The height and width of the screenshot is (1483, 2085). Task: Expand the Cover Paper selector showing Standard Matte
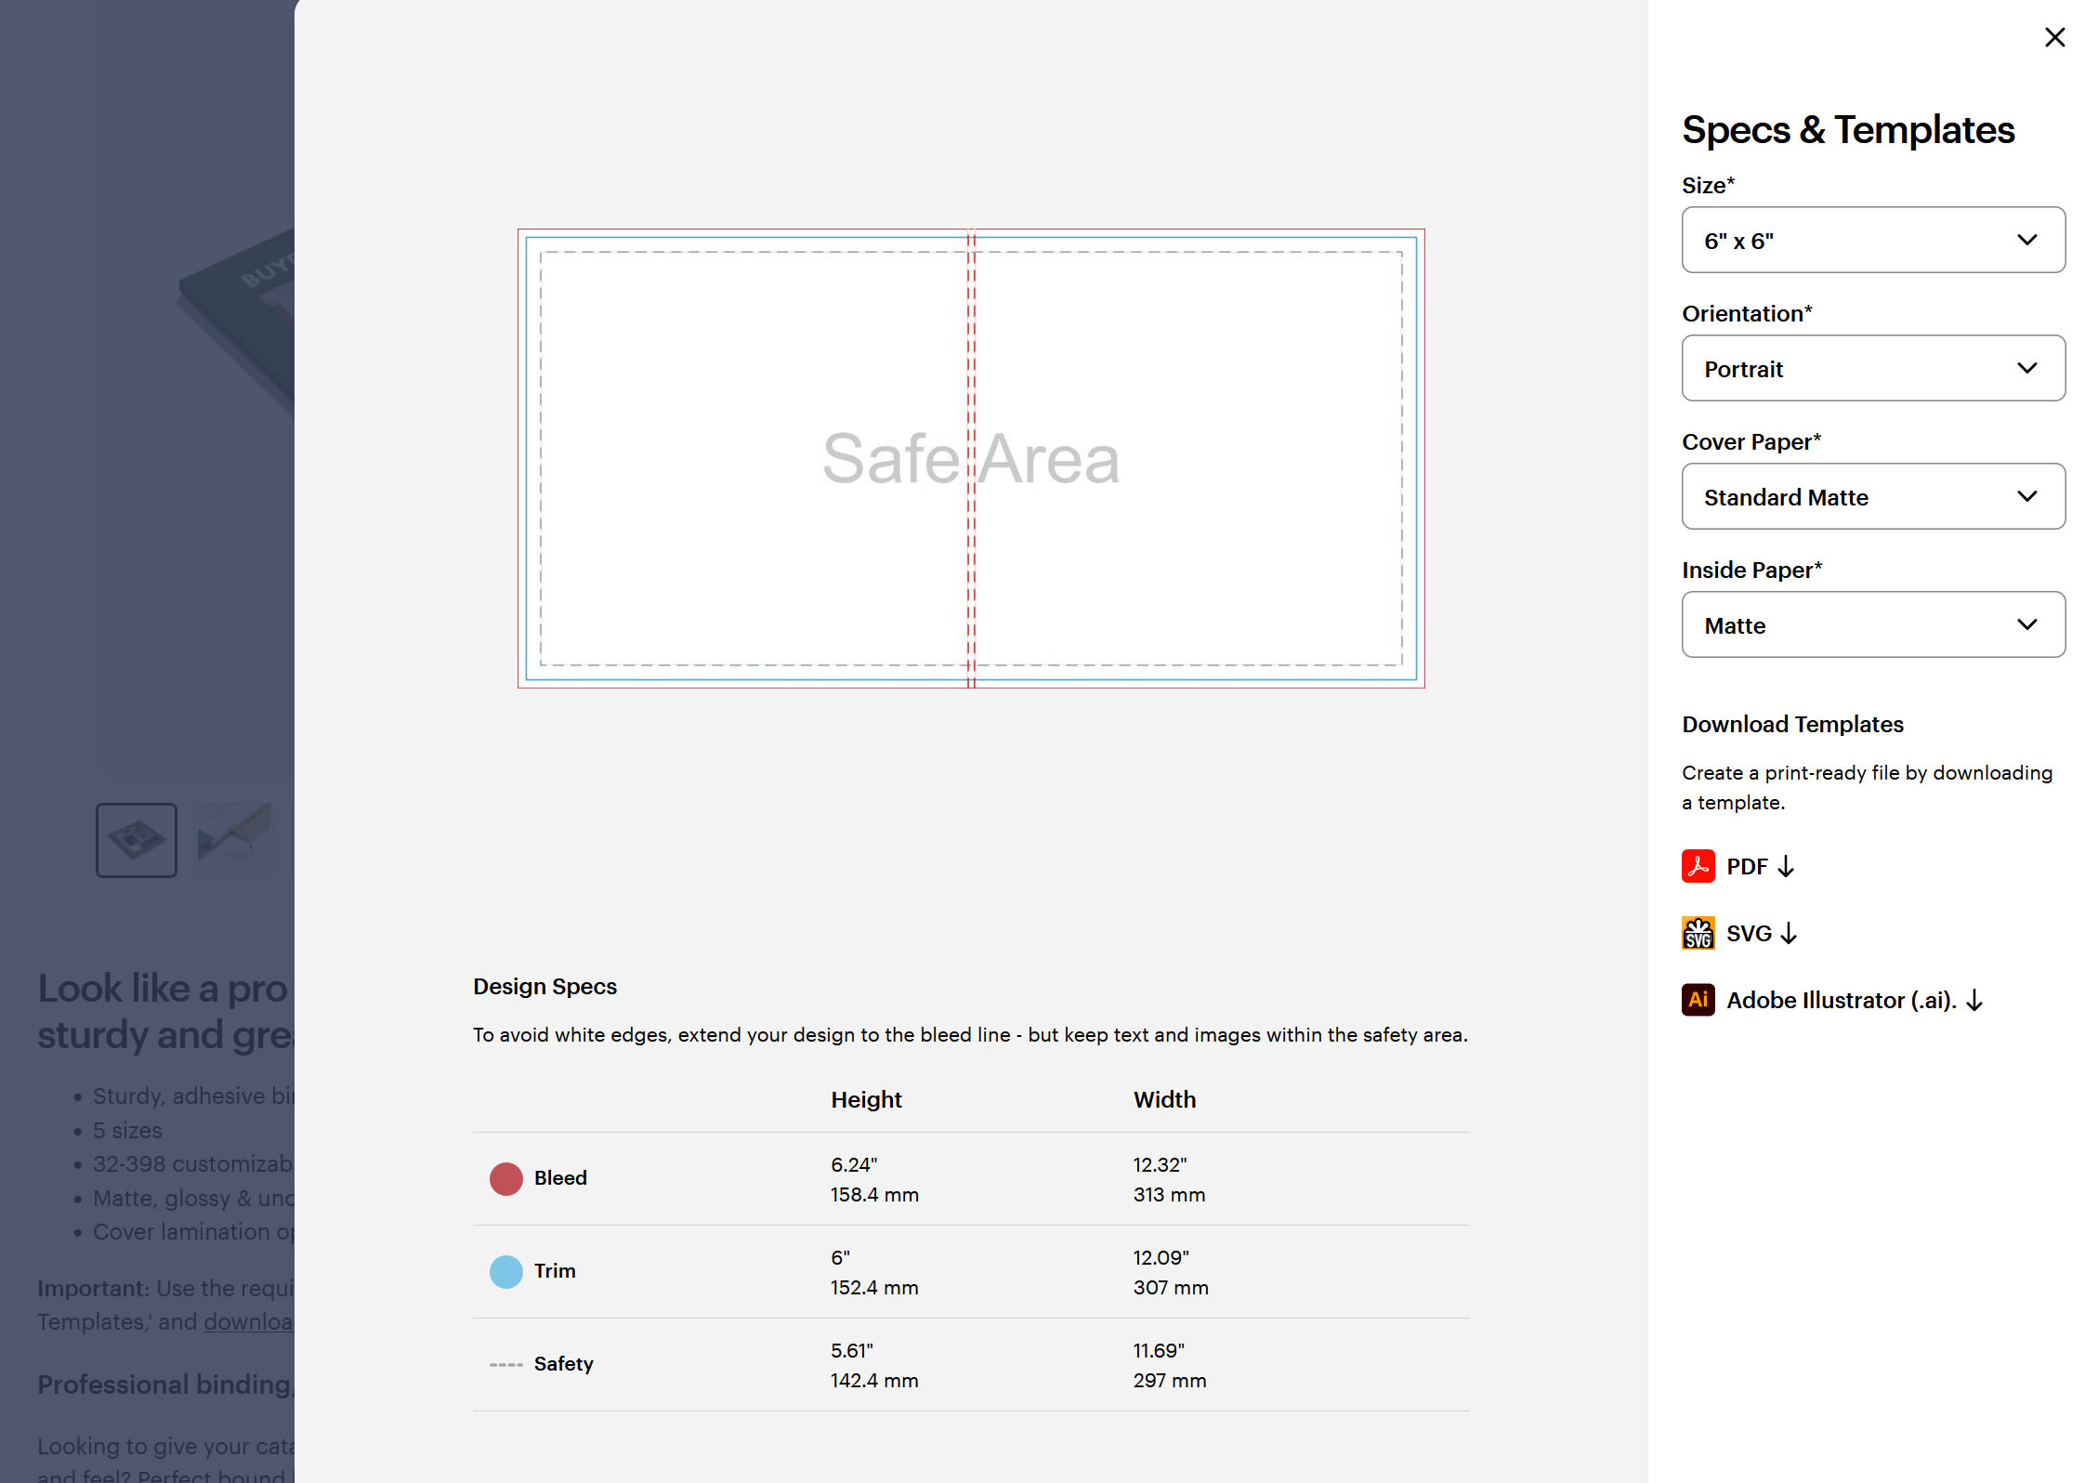[x=1873, y=496]
